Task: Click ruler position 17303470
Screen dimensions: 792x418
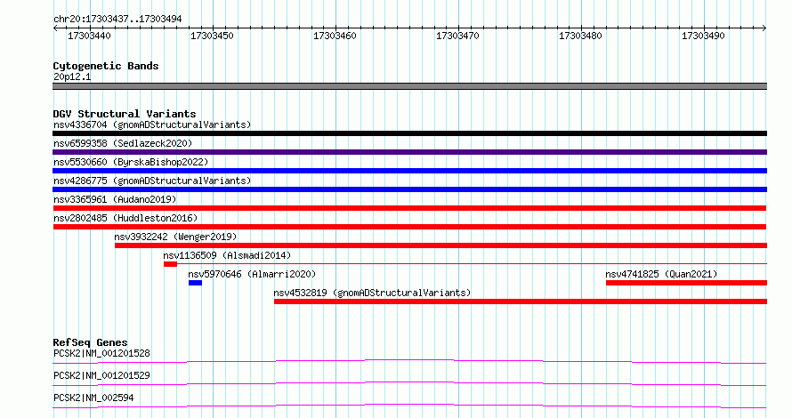Action: click(457, 36)
